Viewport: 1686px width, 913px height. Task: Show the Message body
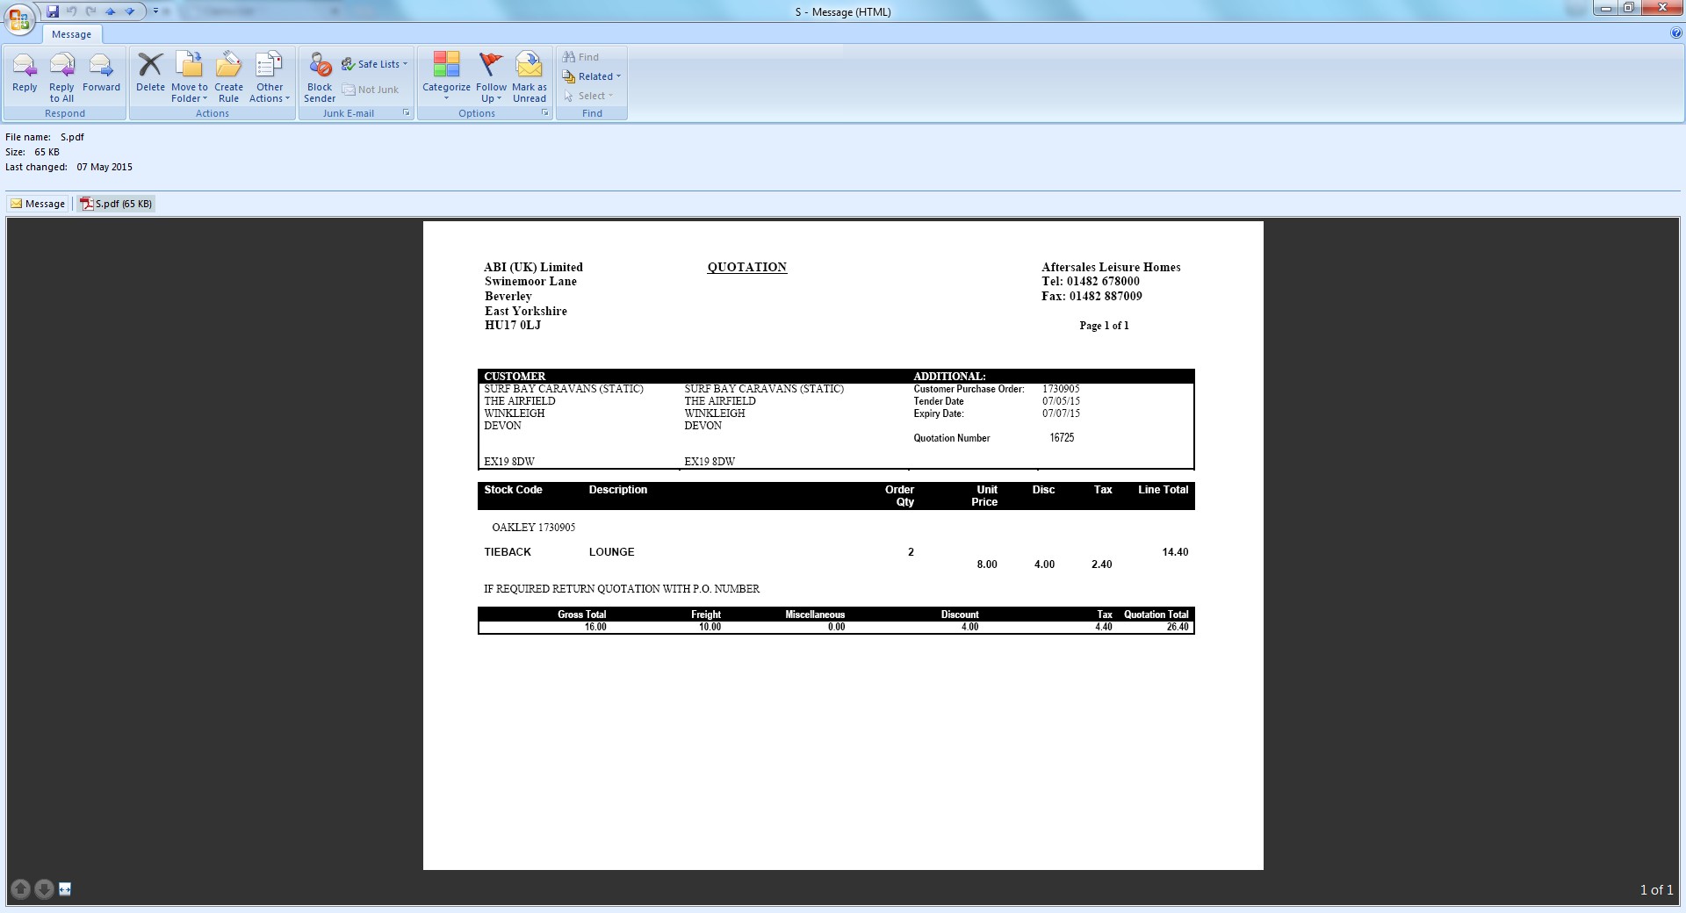[x=38, y=204]
